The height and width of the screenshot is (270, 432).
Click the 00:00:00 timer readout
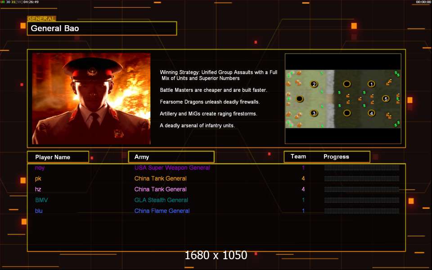[423, 2]
